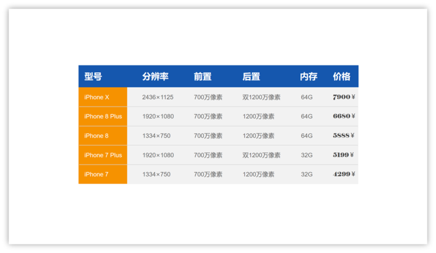Screen dimensions: 436x253
Task: Click iPhone X rear camera 双1200万像素
Action: pyautogui.click(x=262, y=97)
